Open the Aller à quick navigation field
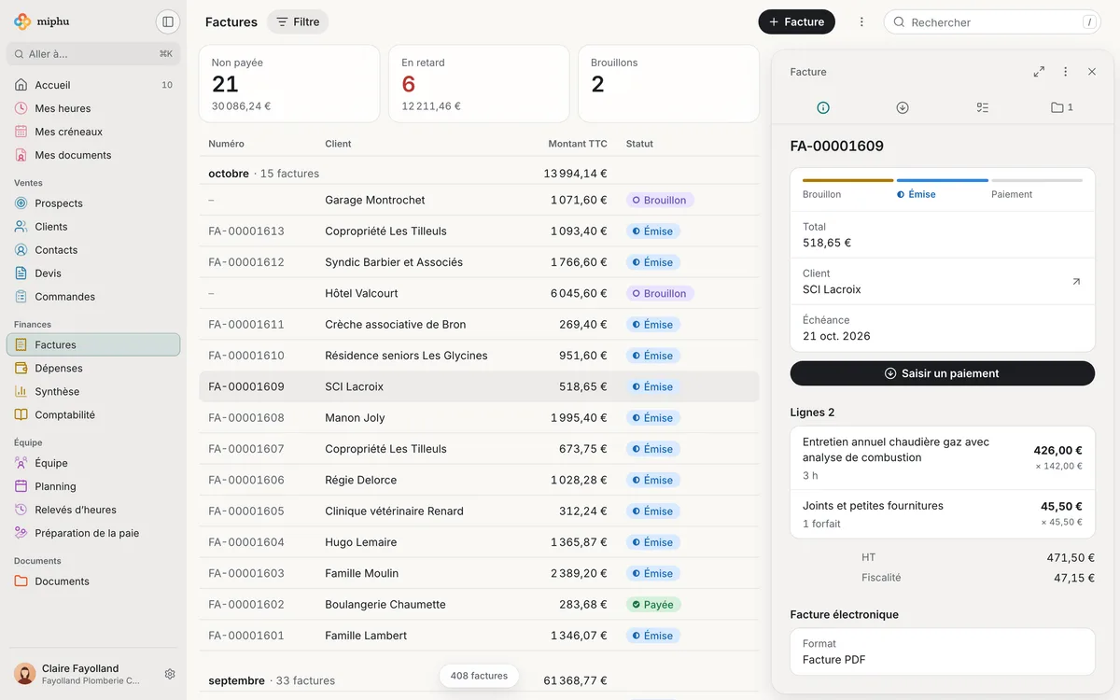 93,54
